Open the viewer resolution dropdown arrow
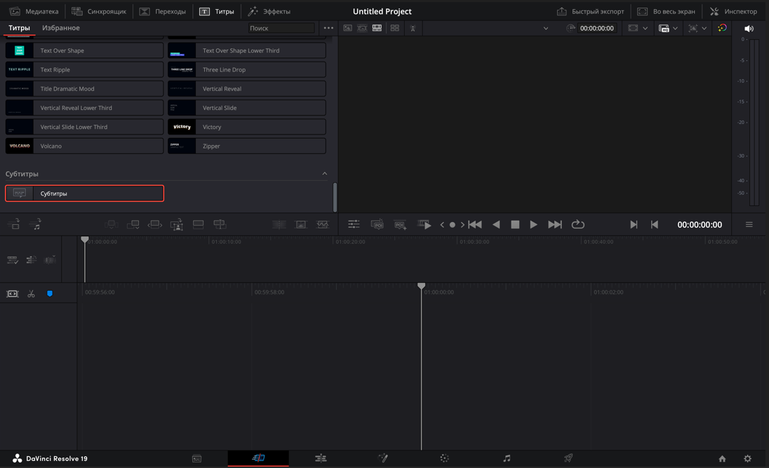769x468 pixels. tap(645, 29)
